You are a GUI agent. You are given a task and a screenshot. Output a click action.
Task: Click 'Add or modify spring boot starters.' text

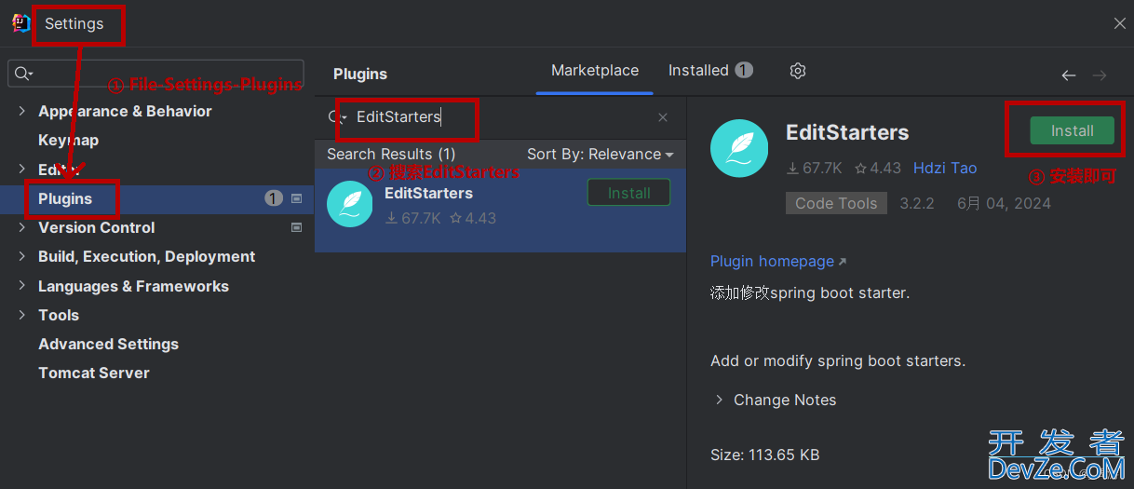[x=838, y=360]
